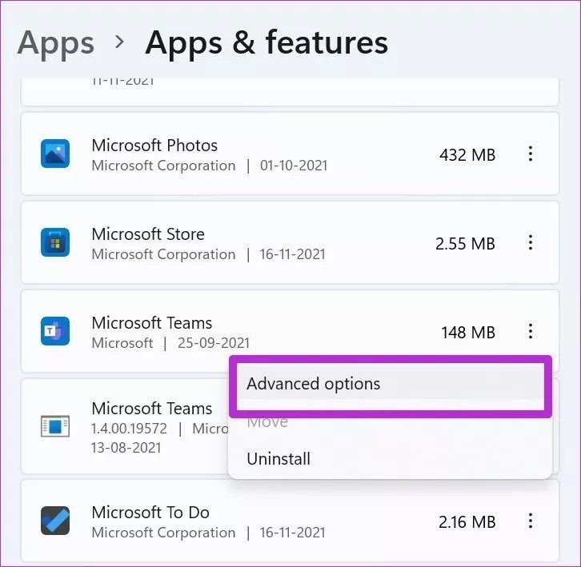
Task: Click the Microsoft To Do app name
Action: [x=150, y=513]
